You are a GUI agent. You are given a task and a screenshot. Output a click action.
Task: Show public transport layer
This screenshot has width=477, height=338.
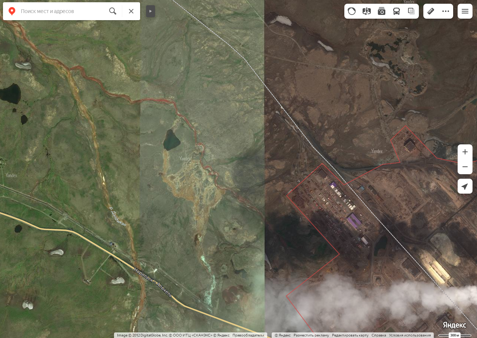(397, 11)
